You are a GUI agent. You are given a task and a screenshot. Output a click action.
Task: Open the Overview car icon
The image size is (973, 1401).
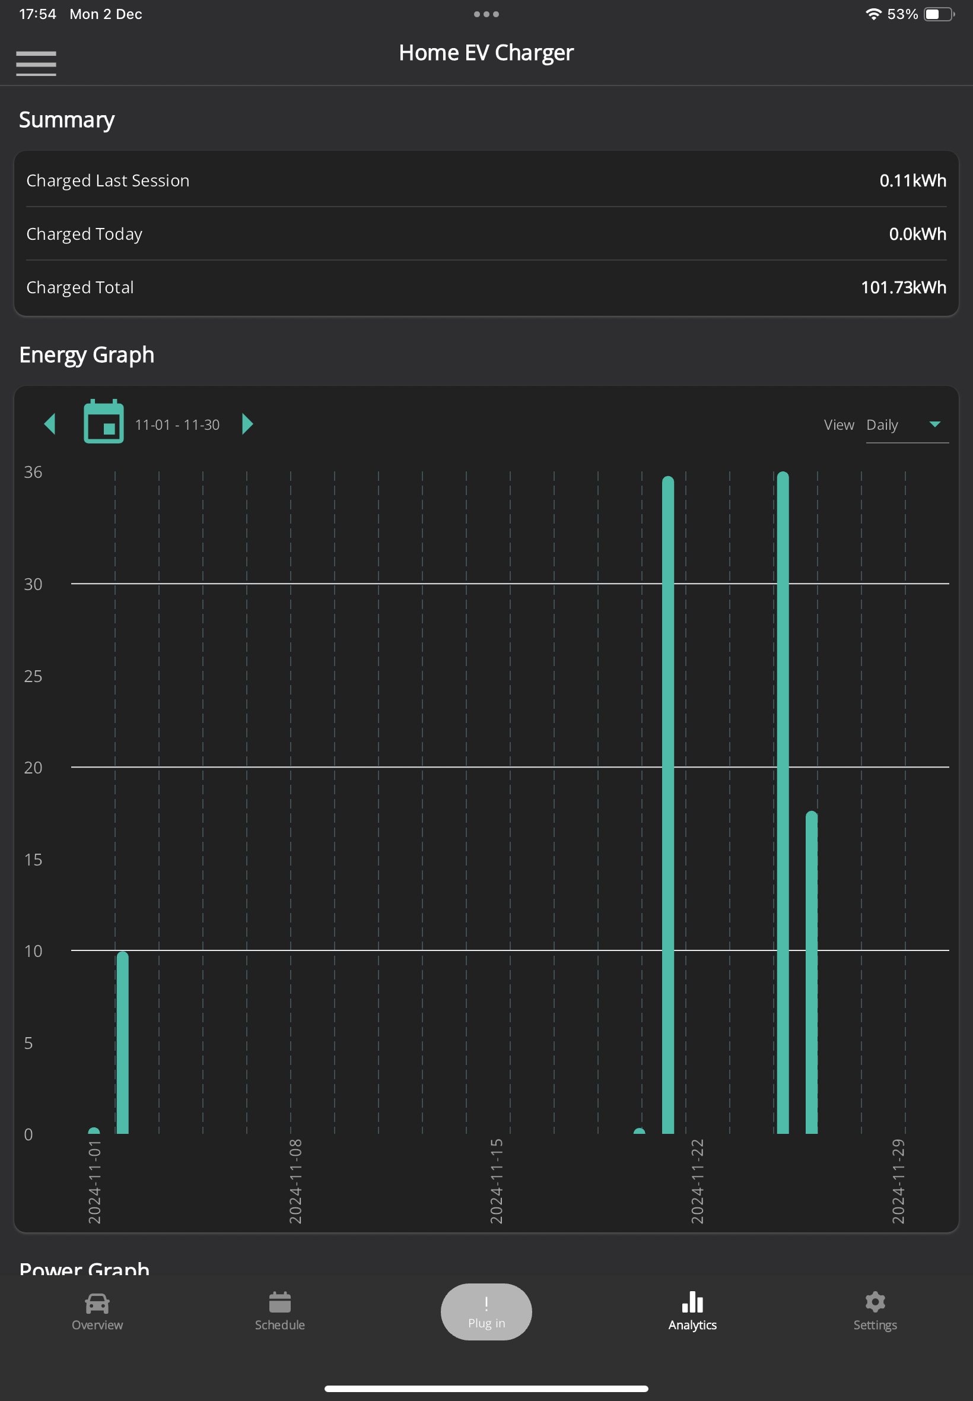click(97, 1304)
